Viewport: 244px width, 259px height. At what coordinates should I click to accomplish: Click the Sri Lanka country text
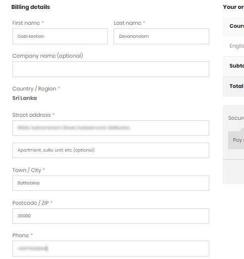click(x=25, y=98)
